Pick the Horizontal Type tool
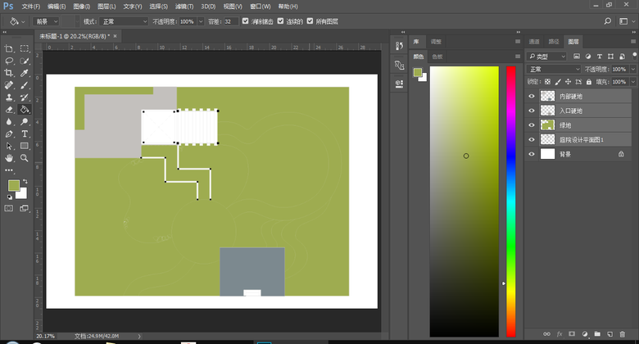Viewport: 639px width, 344px height. click(25, 133)
